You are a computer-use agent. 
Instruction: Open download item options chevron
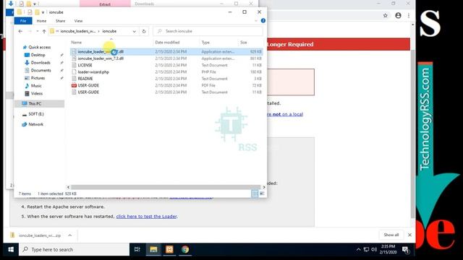[70, 235]
